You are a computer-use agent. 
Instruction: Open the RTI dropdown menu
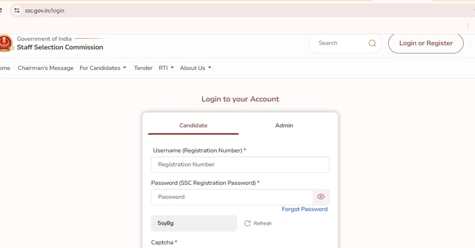coord(166,68)
